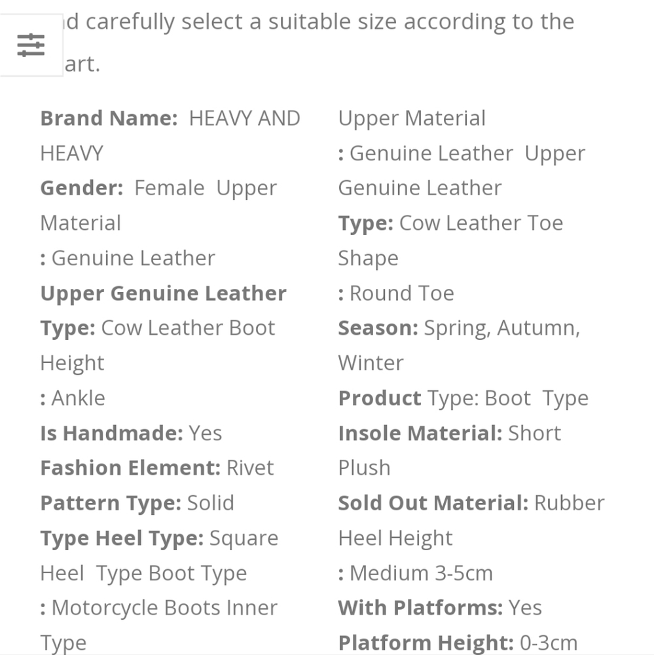Click the "With Platforms:" label
The width and height of the screenshot is (654, 655).
pos(420,608)
